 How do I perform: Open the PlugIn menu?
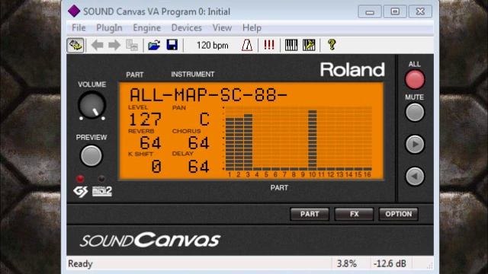109,27
